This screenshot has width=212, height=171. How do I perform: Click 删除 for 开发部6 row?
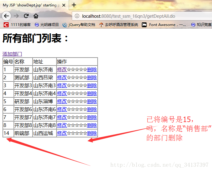pos(92,110)
